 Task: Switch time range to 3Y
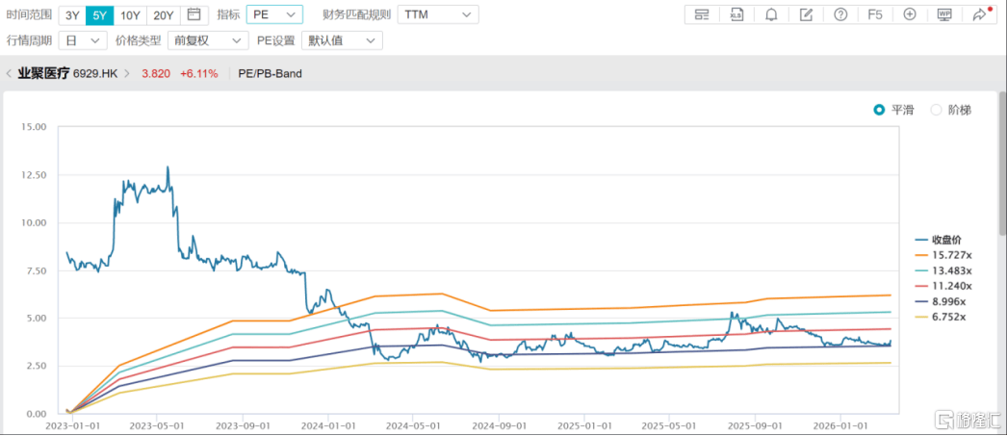71,14
